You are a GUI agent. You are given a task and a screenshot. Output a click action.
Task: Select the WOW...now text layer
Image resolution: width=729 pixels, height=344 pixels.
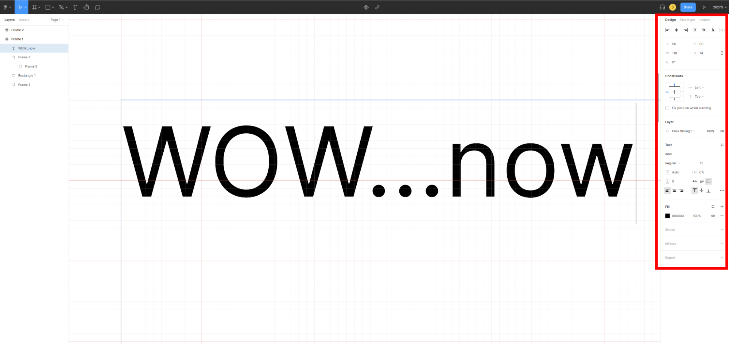click(x=34, y=48)
